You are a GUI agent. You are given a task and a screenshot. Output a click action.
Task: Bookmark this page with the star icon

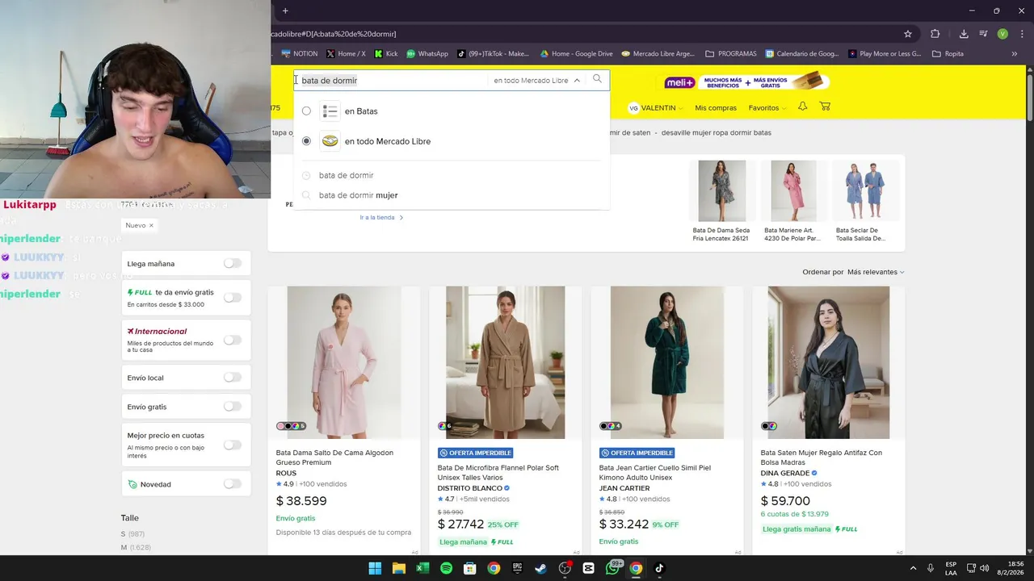[x=908, y=34]
